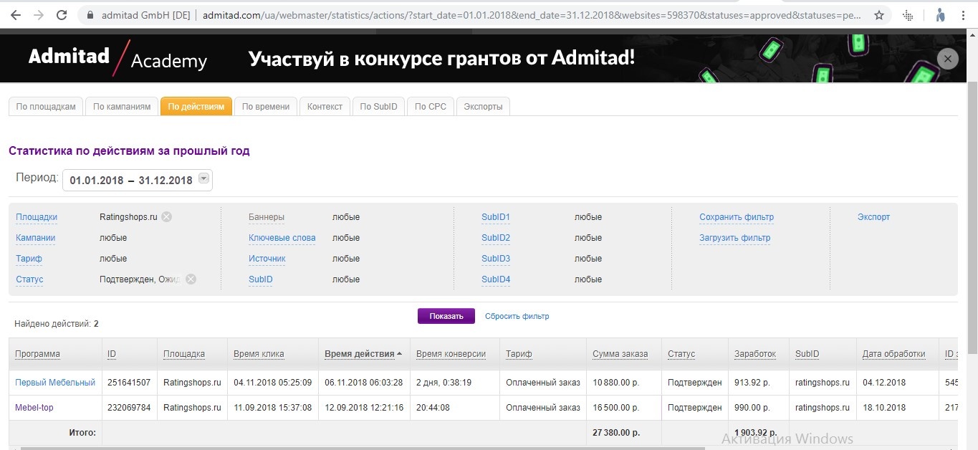Sort by Сумма заказа column
The width and height of the screenshot is (978, 450).
tap(620, 354)
